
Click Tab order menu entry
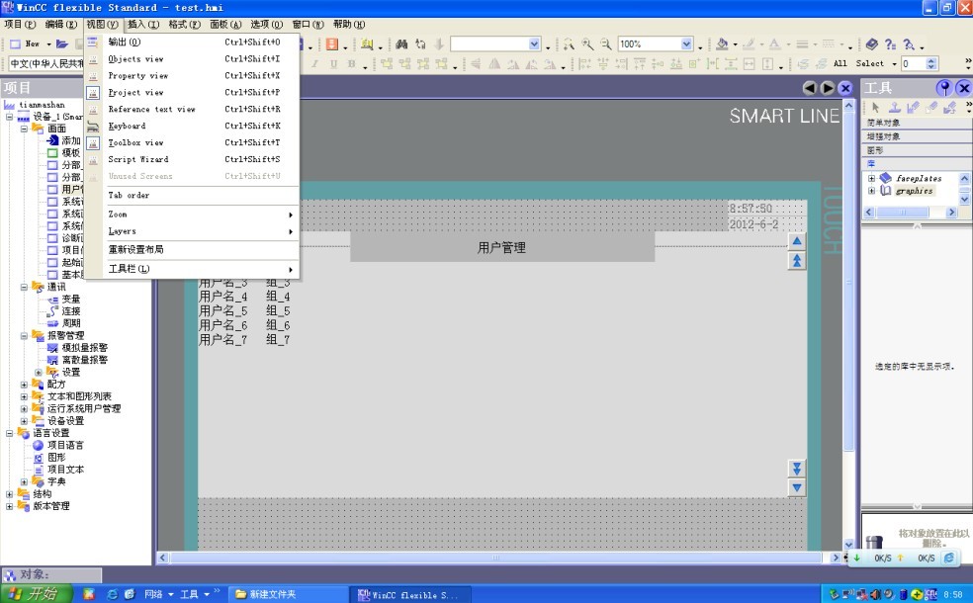[x=193, y=196]
